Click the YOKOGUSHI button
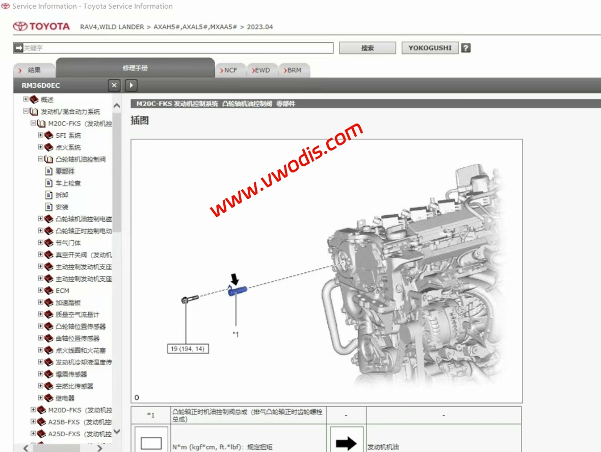Image resolution: width=601 pixels, height=452 pixels. [430, 47]
